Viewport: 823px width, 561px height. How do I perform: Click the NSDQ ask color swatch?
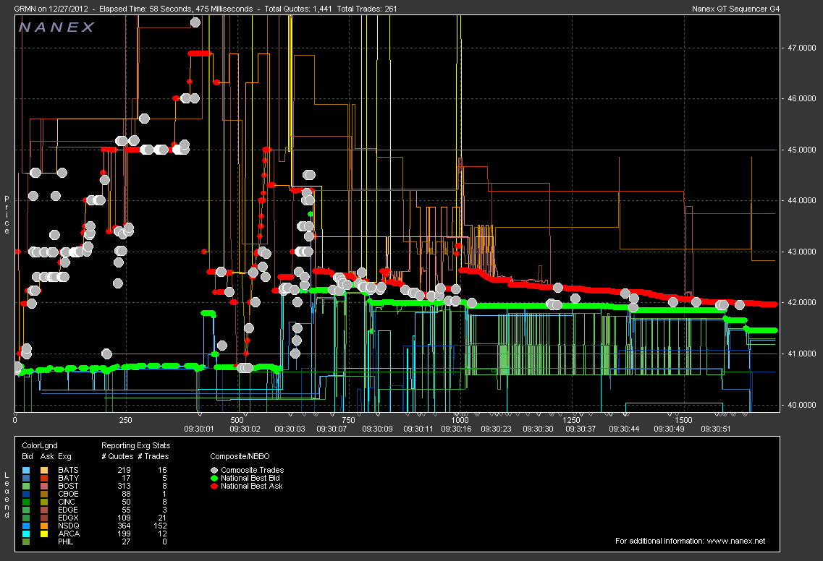(45, 526)
